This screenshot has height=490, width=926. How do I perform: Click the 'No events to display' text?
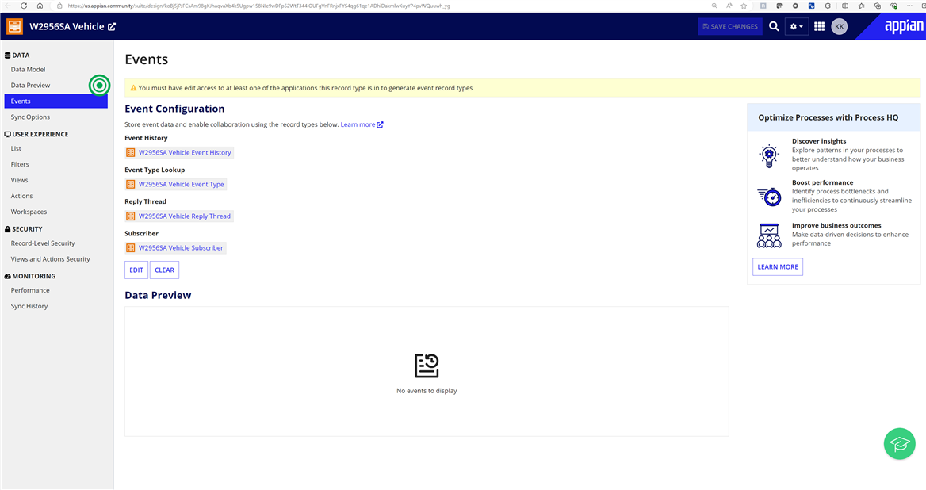coord(427,391)
